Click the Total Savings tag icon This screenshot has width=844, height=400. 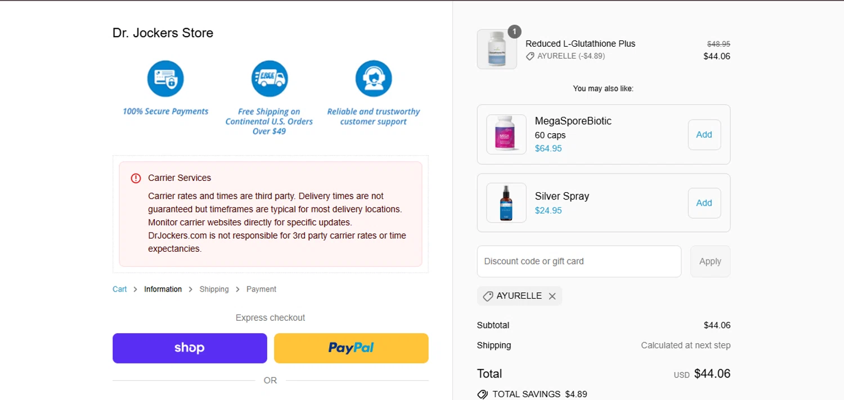click(482, 394)
